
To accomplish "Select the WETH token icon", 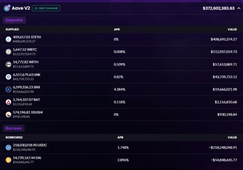I will pos(8,64).
